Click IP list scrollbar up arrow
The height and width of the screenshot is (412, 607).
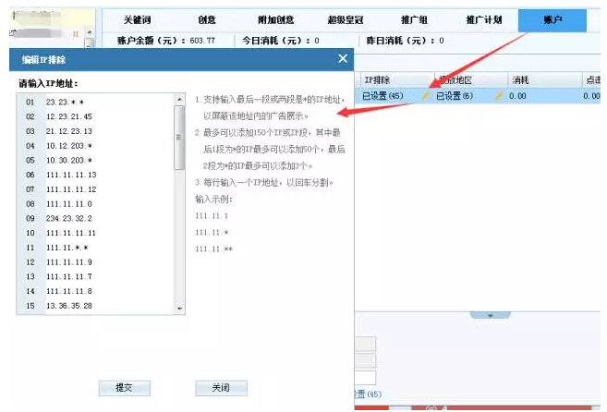(179, 100)
